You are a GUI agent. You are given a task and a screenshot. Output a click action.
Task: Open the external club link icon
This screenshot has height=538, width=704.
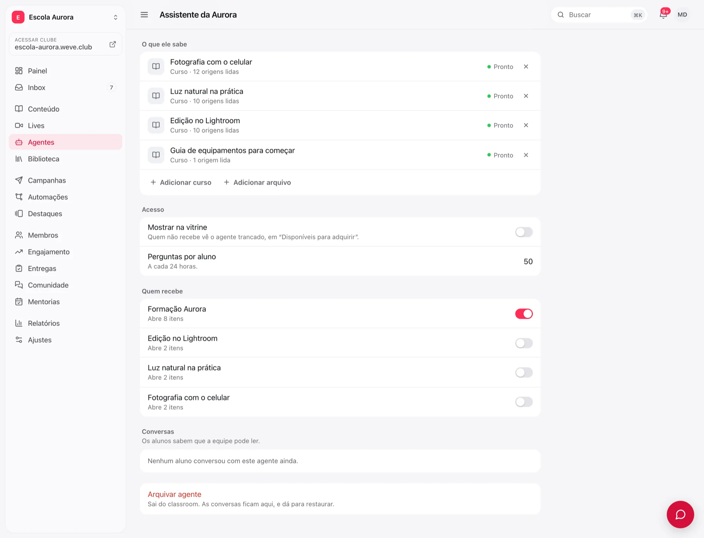(x=113, y=44)
